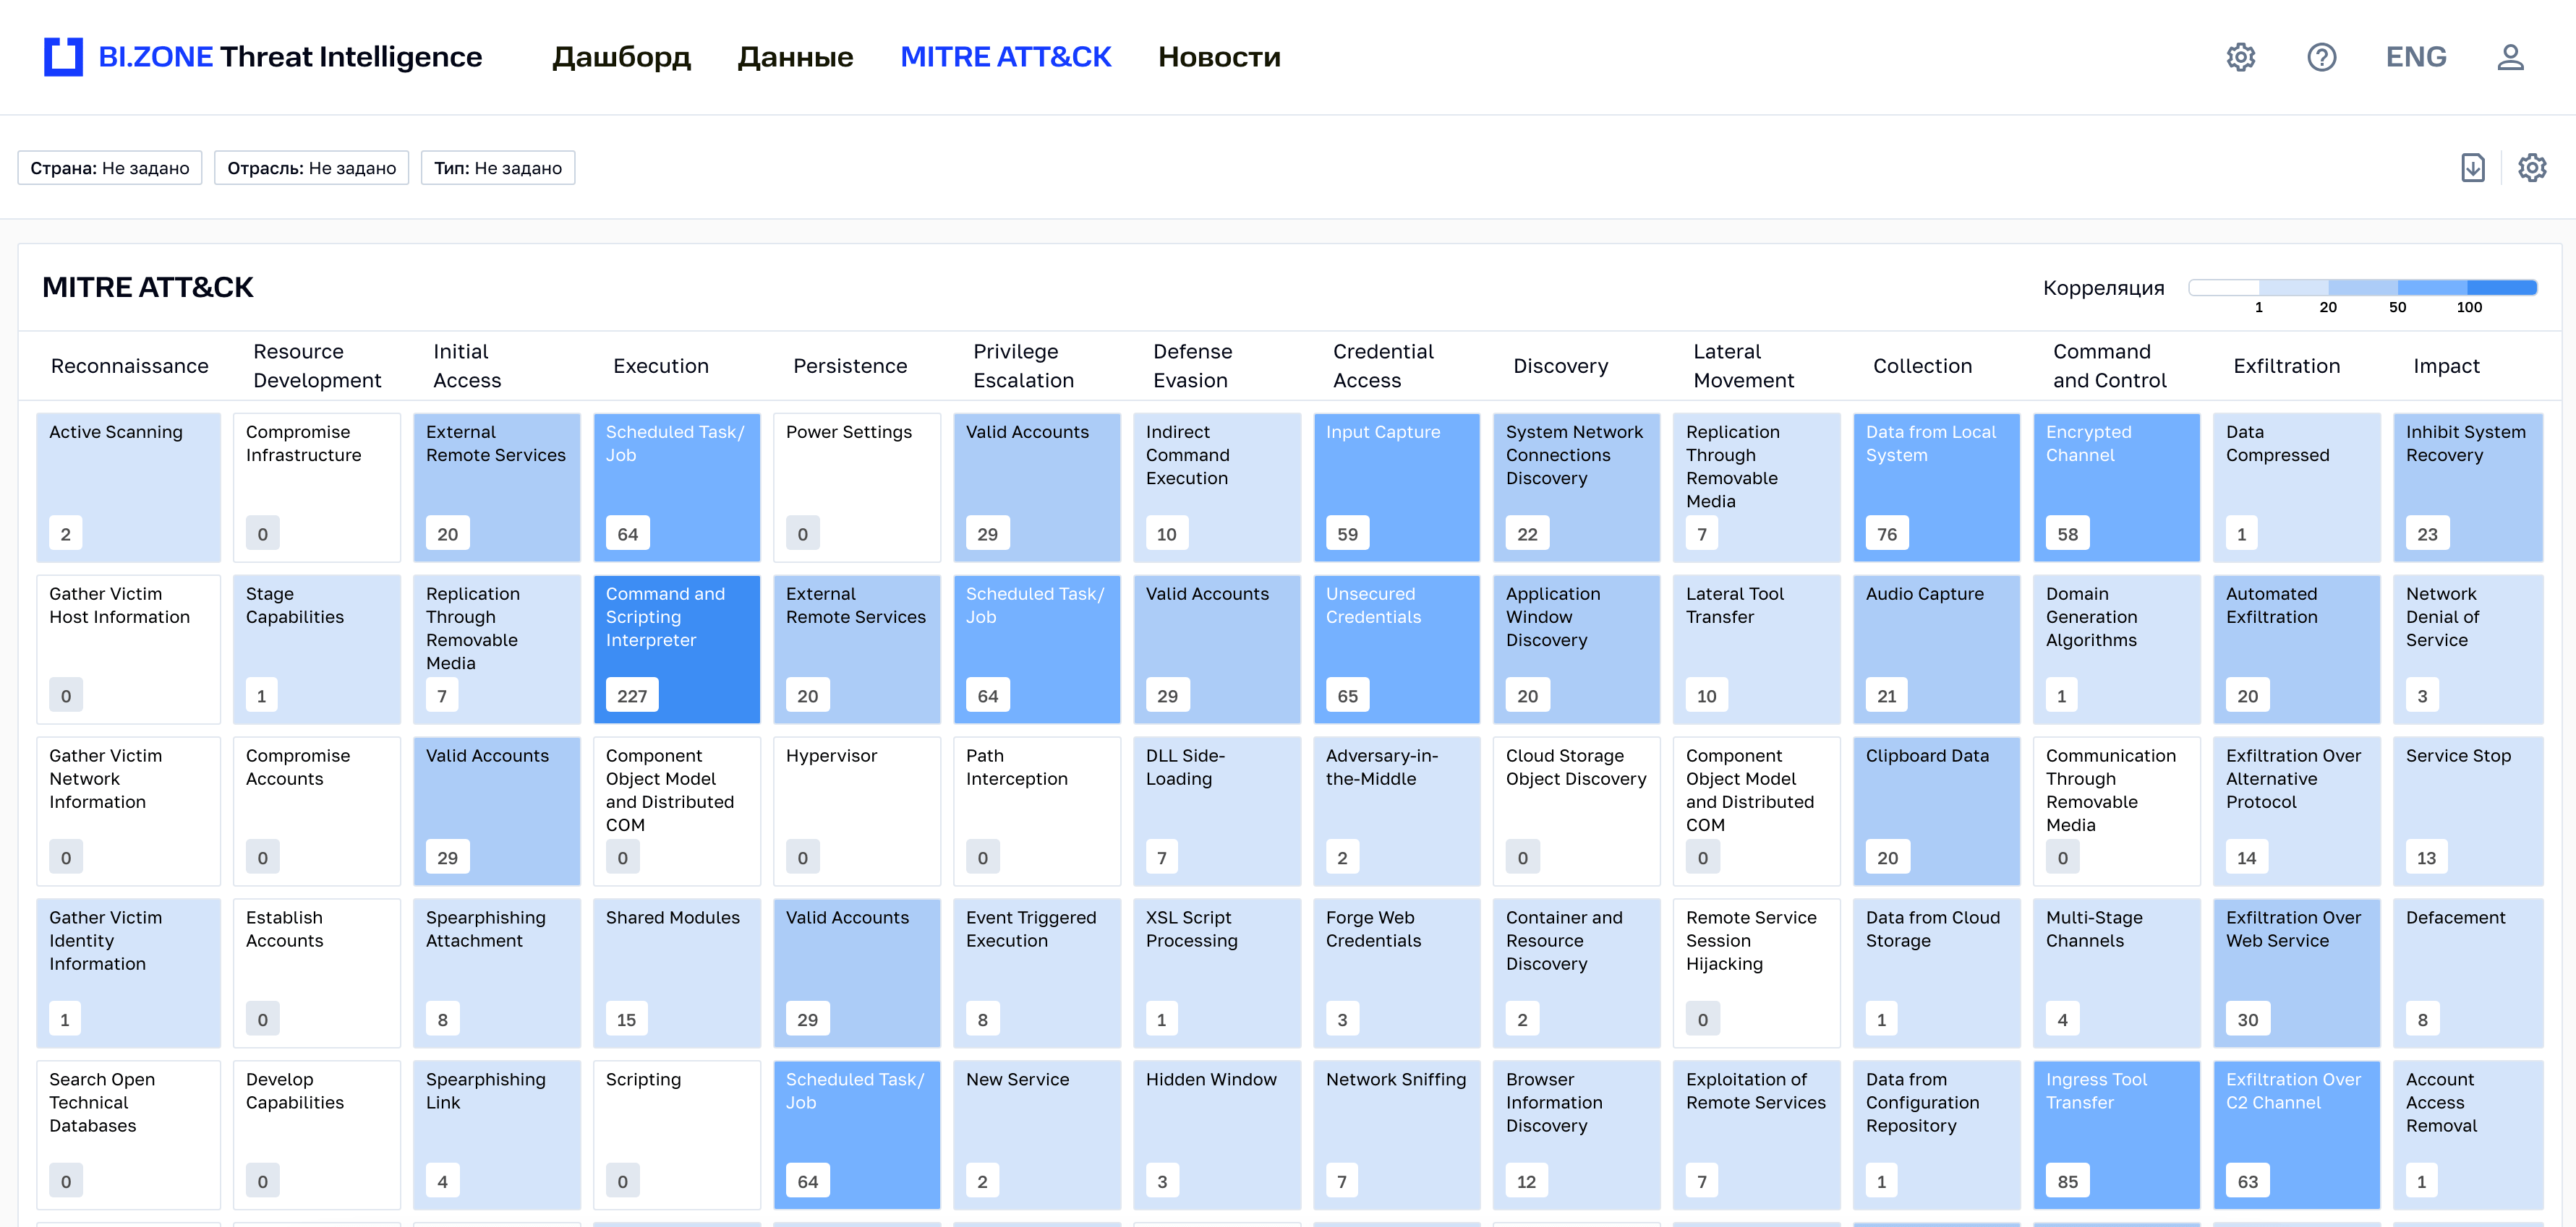This screenshot has width=2576, height=1227.
Task: Select the Input Capture technique card
Action: (1397, 488)
